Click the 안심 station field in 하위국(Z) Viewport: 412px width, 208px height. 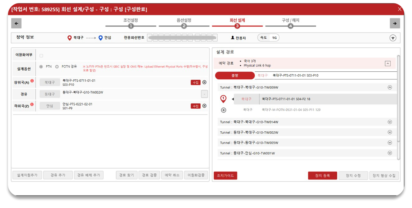pos(50,106)
